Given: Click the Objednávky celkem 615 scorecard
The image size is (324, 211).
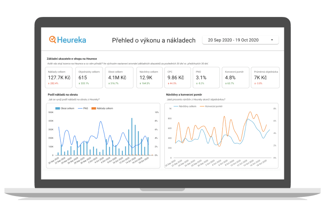Looking at the screenshot, I should (89, 77).
